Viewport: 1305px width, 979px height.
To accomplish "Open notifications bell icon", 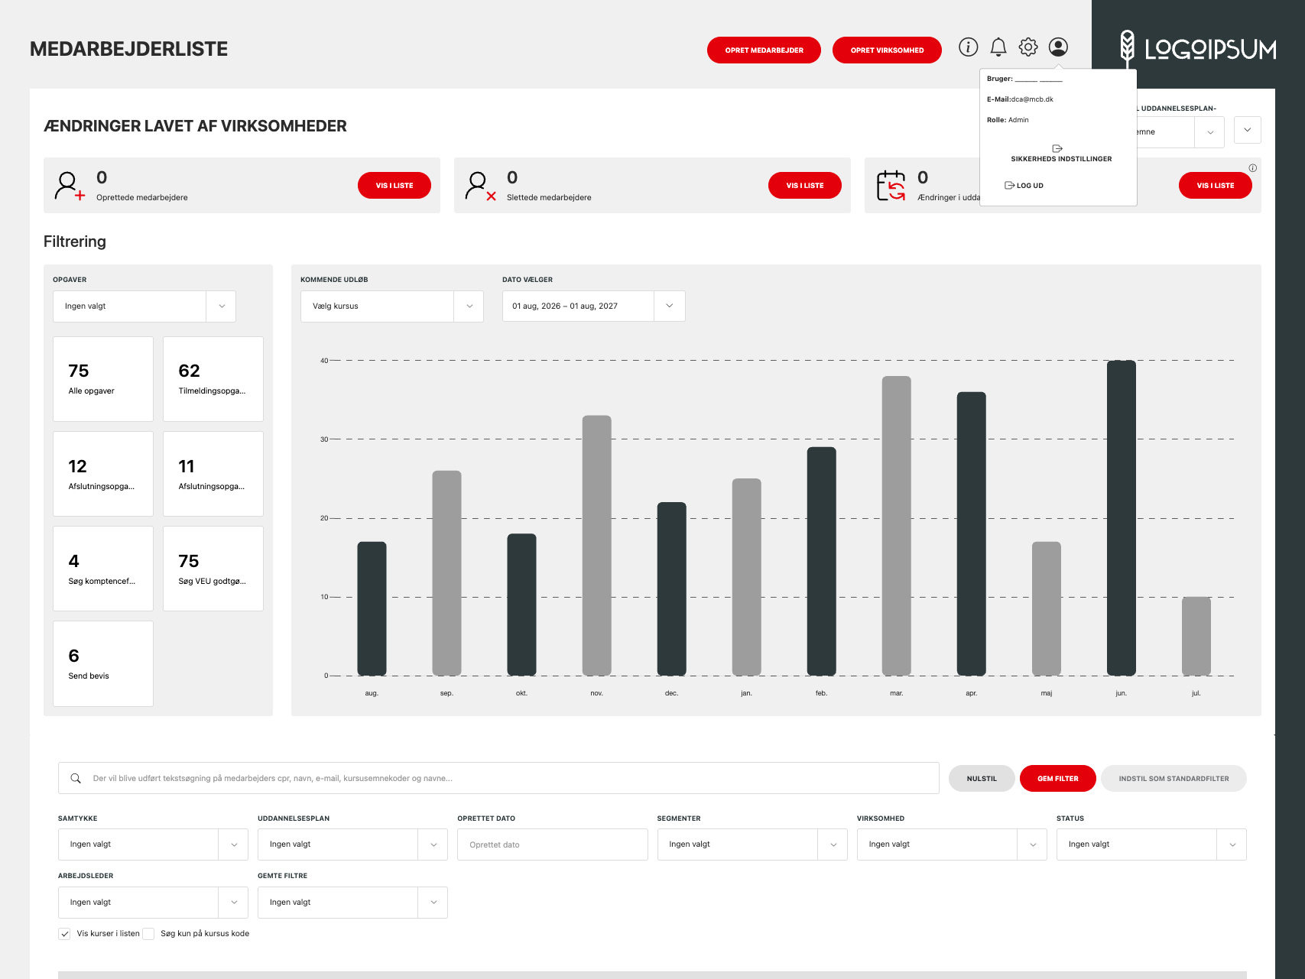I will (x=998, y=47).
